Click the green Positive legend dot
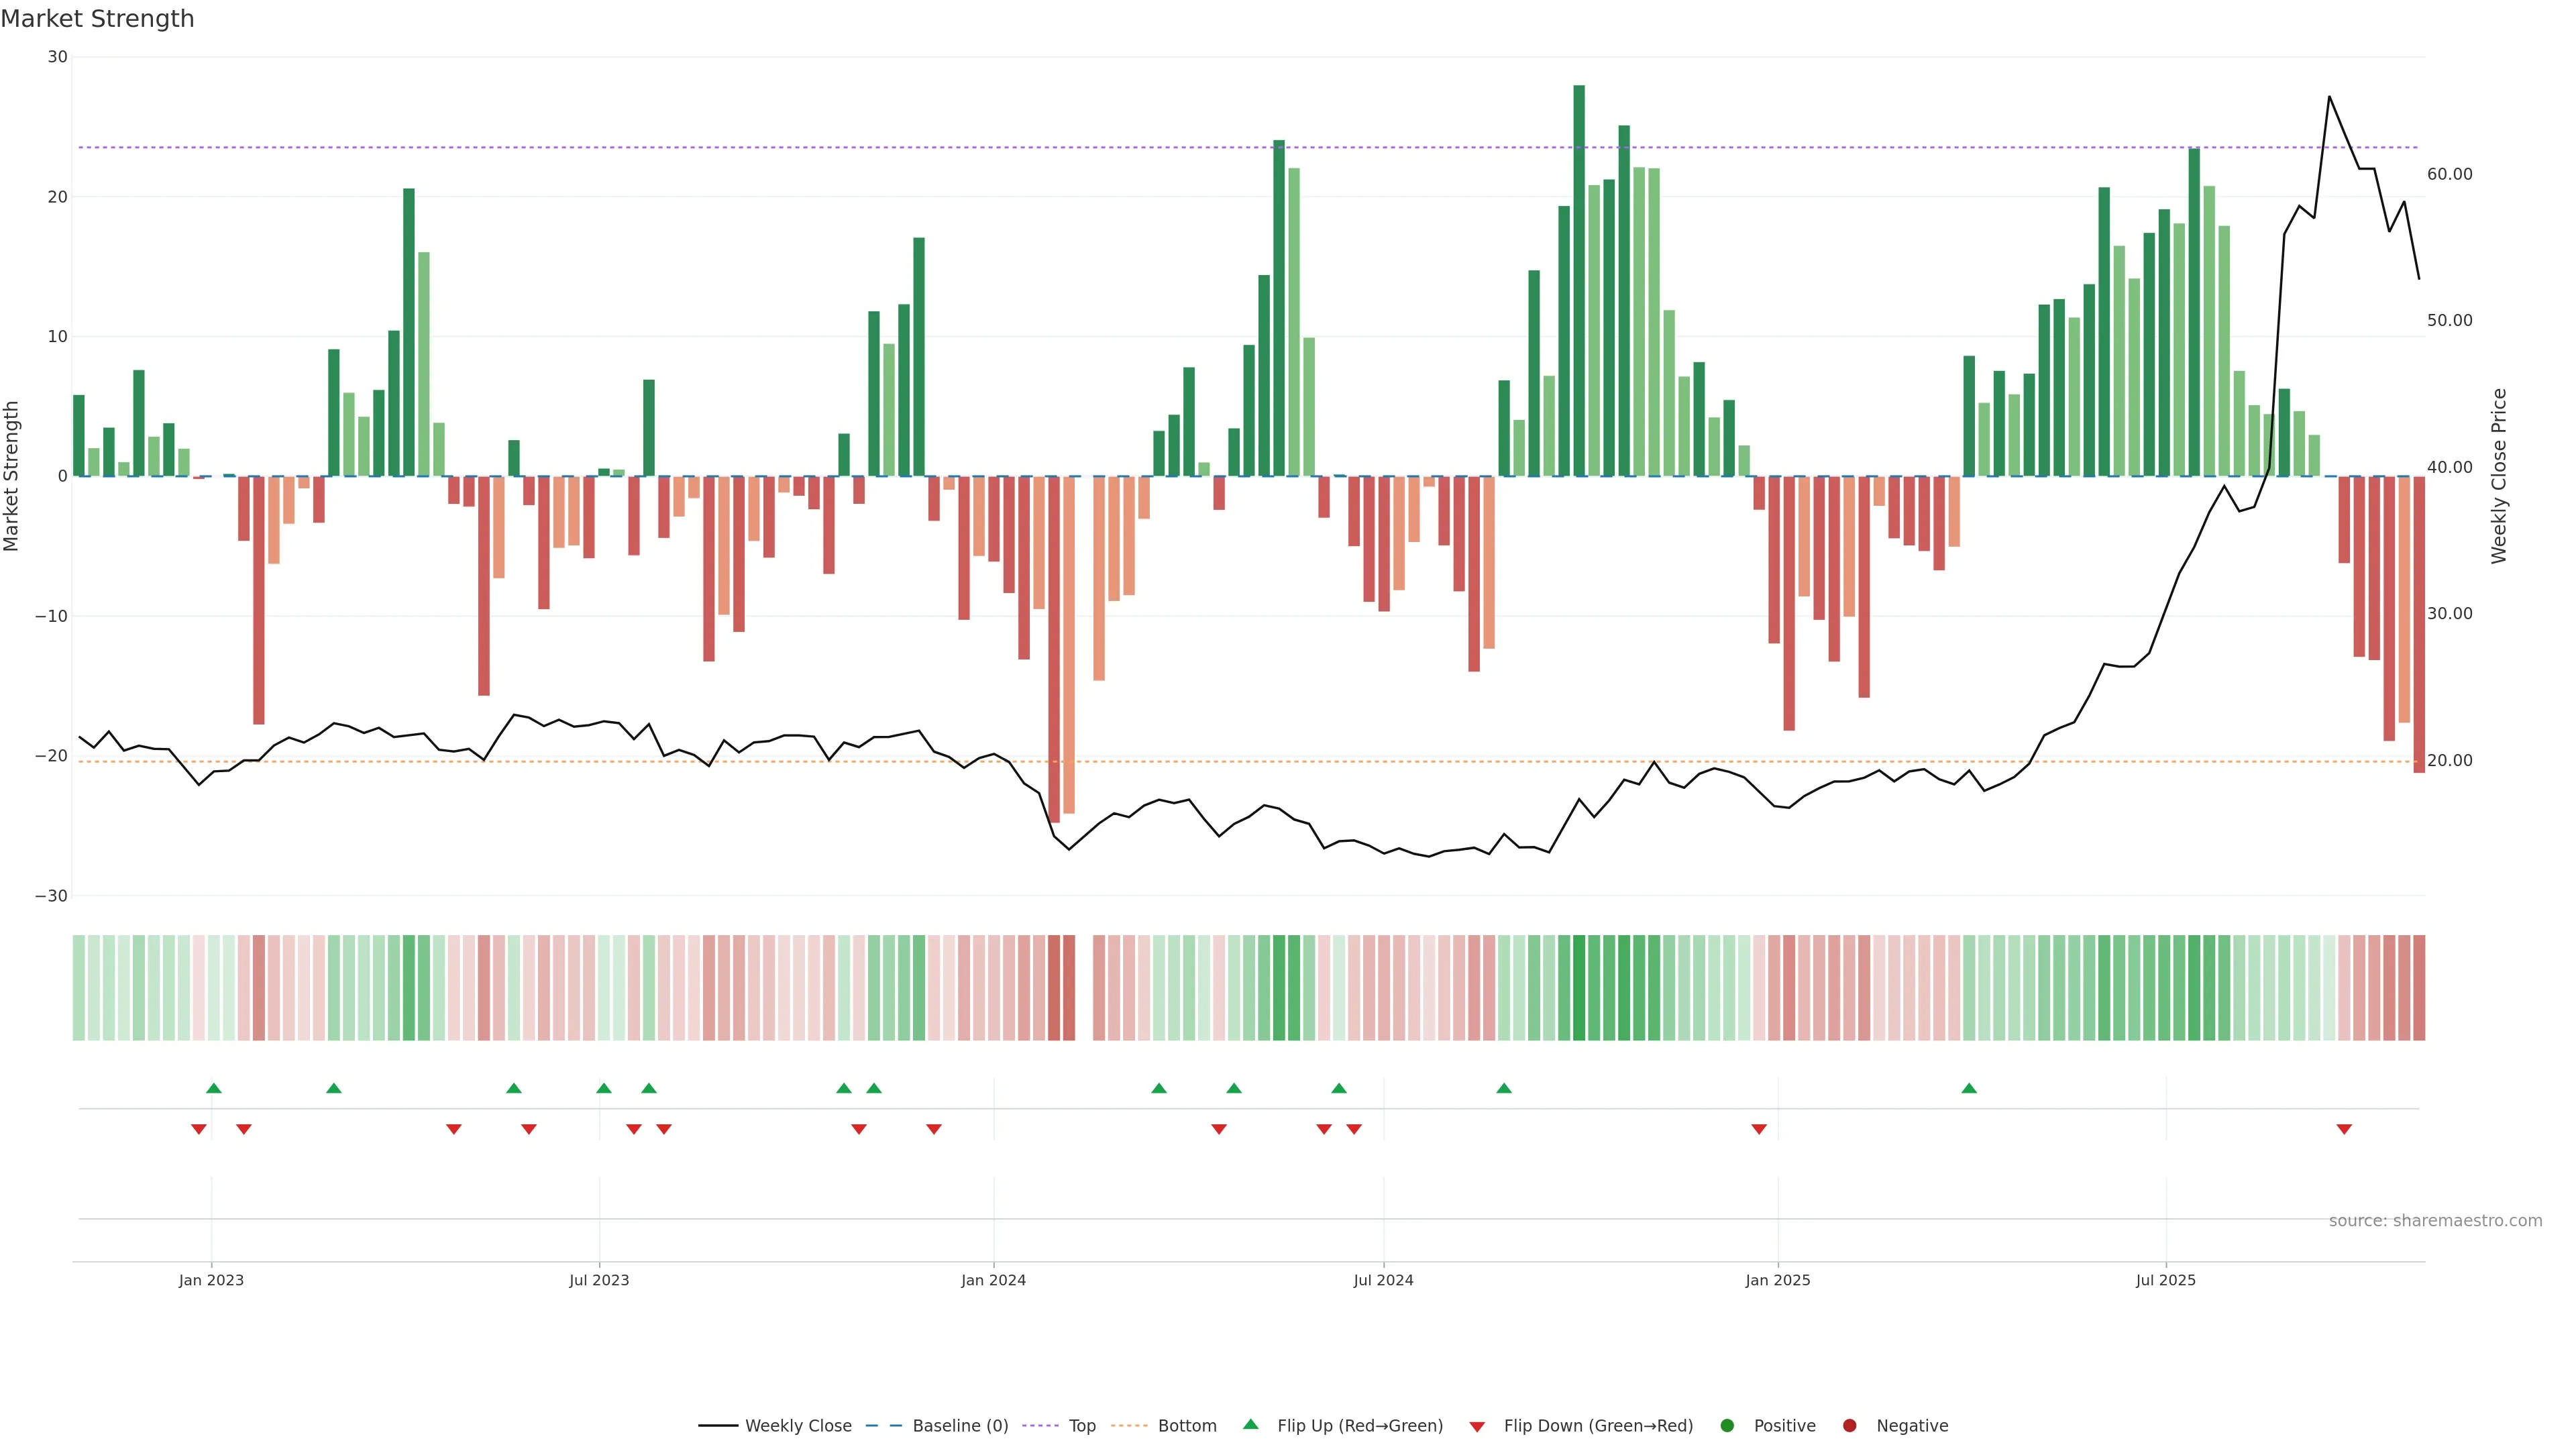2576x1449 pixels. click(1727, 1426)
